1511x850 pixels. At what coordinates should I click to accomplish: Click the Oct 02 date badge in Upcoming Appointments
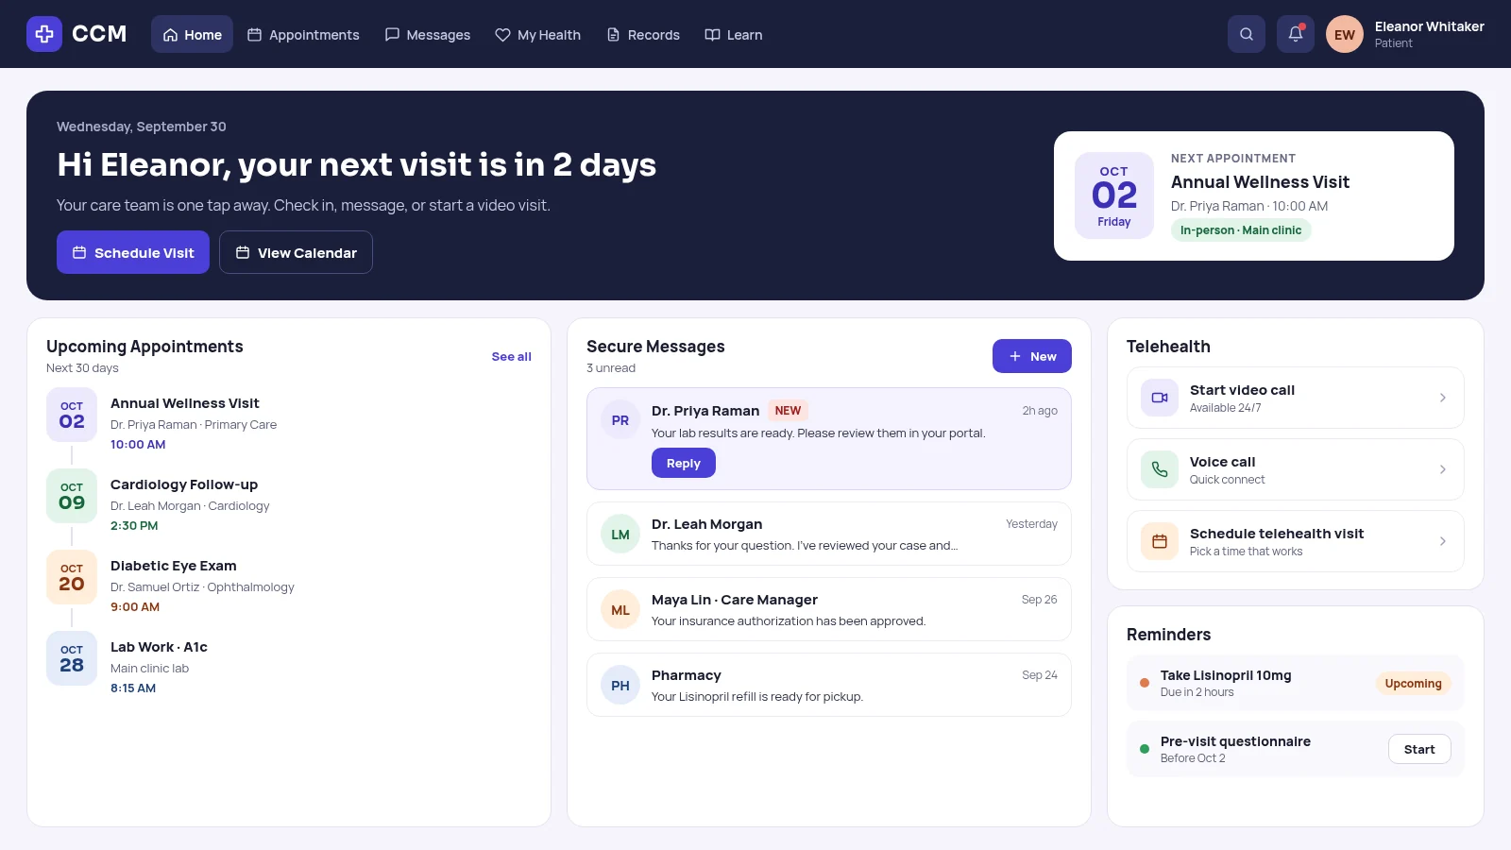72,415
